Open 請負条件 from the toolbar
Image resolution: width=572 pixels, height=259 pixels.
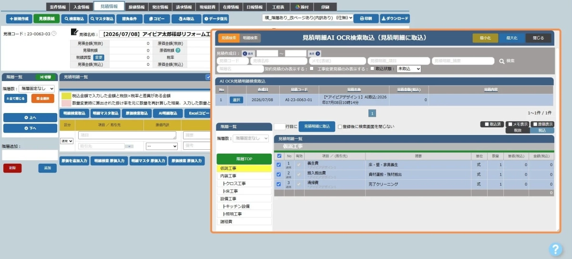129,19
